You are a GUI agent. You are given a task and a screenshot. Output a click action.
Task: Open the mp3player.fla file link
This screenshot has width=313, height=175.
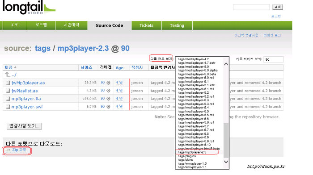click(26, 99)
